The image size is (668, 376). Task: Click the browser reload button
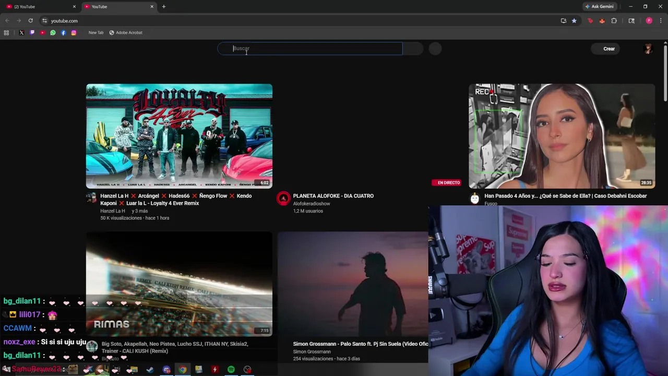pos(31,21)
